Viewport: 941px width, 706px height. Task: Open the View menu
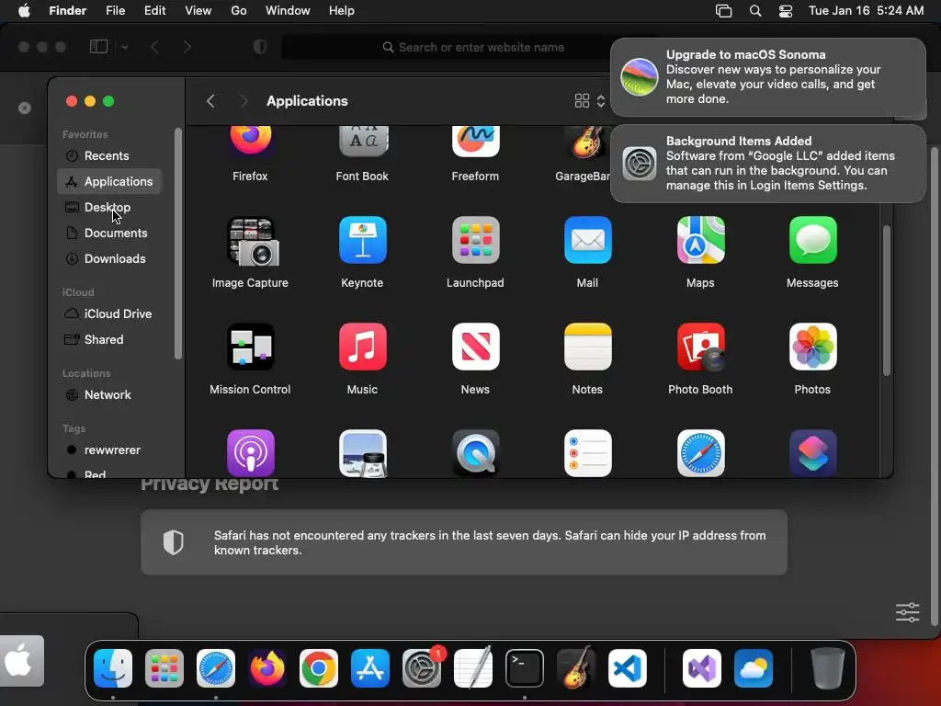coord(198,11)
